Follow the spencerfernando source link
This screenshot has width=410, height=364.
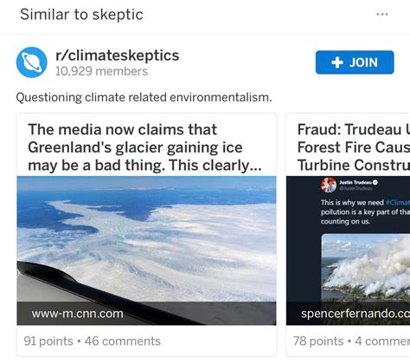click(x=356, y=314)
